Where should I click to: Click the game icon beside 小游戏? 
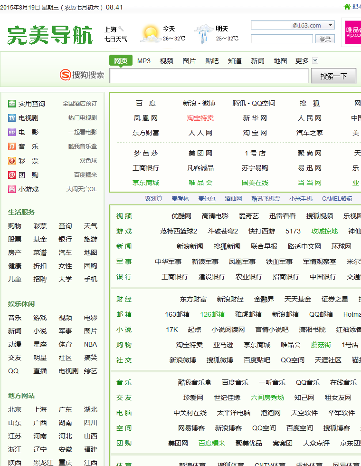[11, 189]
